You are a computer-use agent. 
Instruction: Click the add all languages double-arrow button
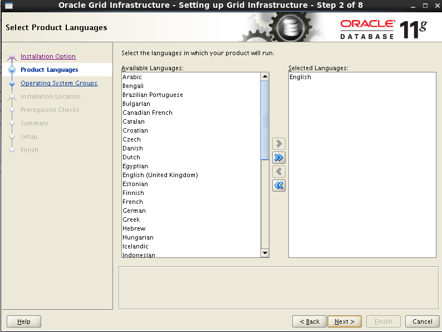pos(279,158)
